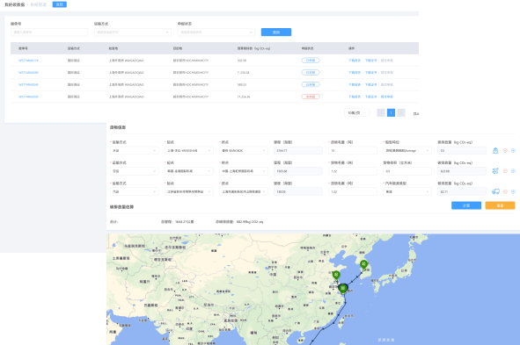Click the orange reset button
The height and width of the screenshot is (345, 520).
point(500,205)
